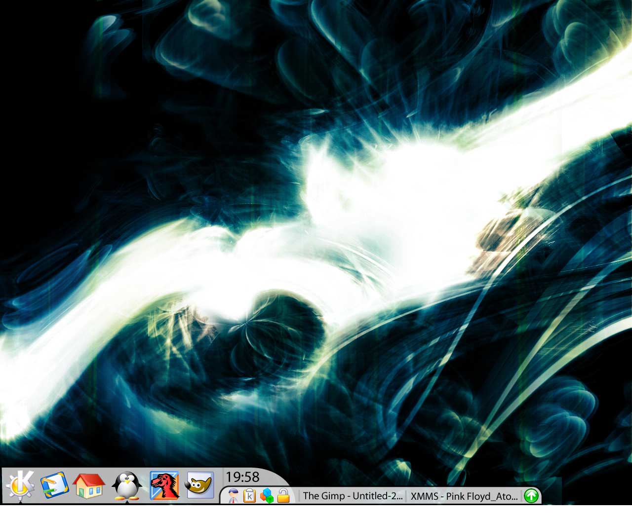
Task: Click the green up-arrow panel button
Action: coord(531,496)
